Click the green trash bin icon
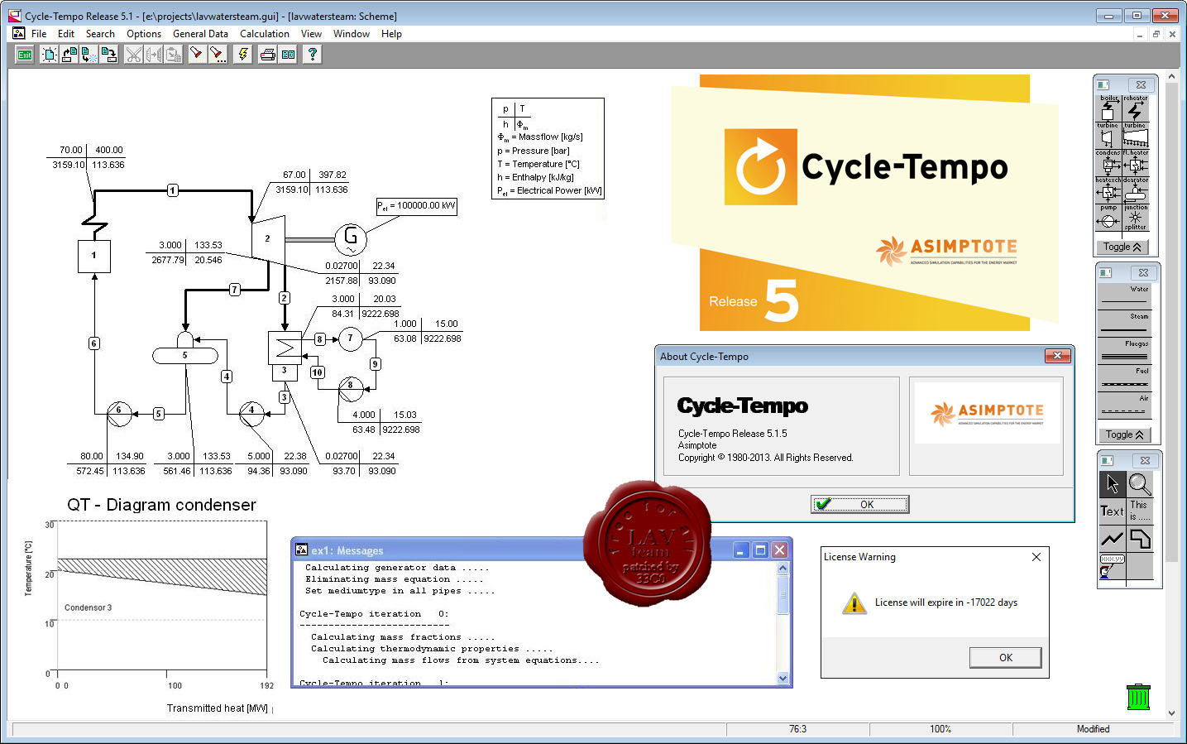1187x744 pixels. 1138,697
